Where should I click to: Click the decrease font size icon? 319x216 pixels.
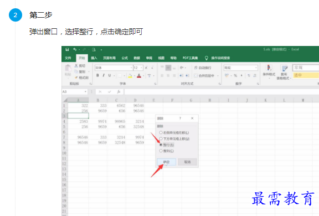(152, 68)
